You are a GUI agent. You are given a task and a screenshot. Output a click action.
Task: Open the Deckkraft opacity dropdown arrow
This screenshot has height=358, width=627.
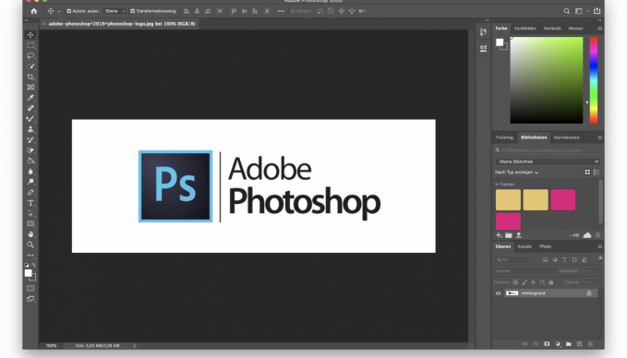[598, 271]
